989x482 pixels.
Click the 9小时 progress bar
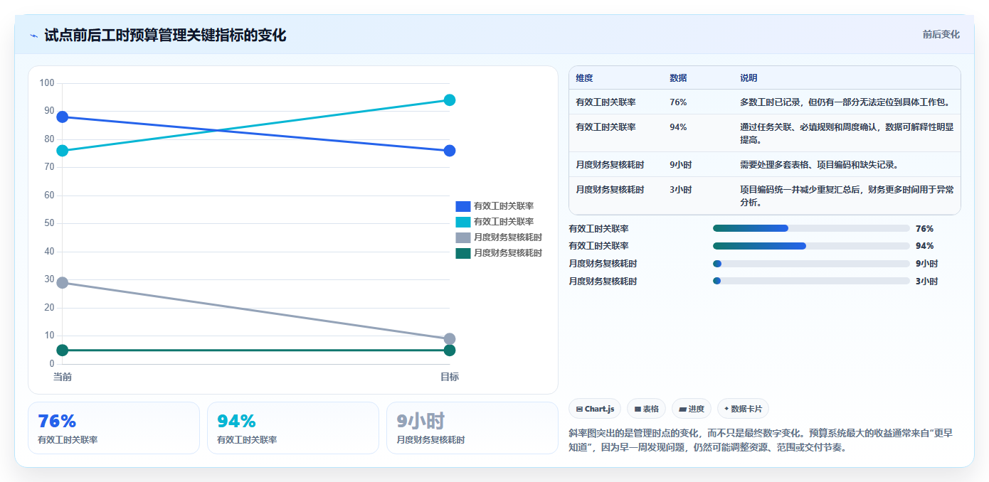click(811, 264)
